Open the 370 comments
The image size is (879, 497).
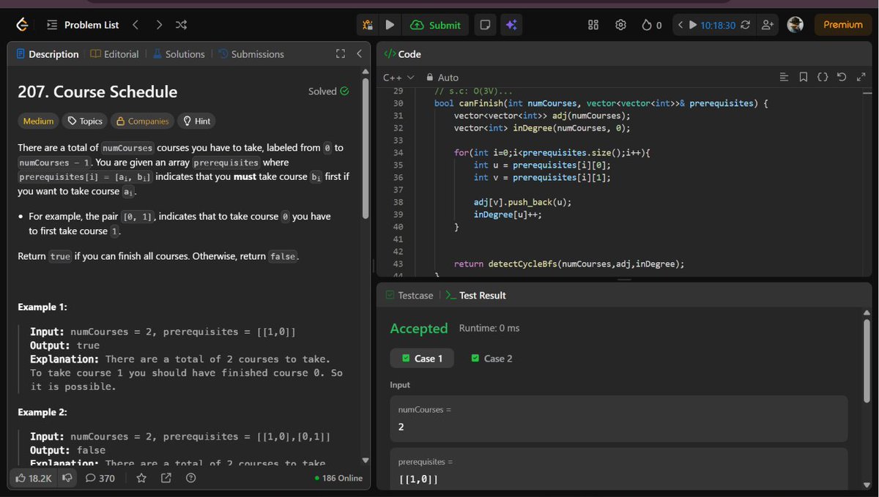coord(100,478)
